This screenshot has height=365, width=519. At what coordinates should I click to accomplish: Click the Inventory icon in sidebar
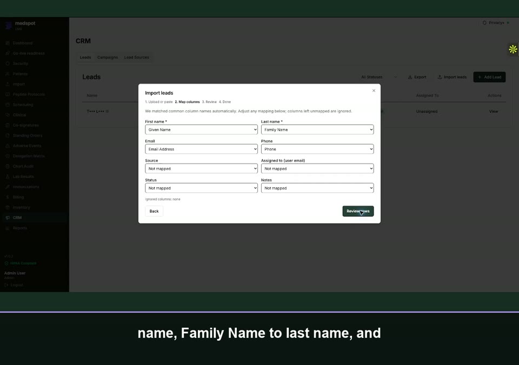(8, 207)
